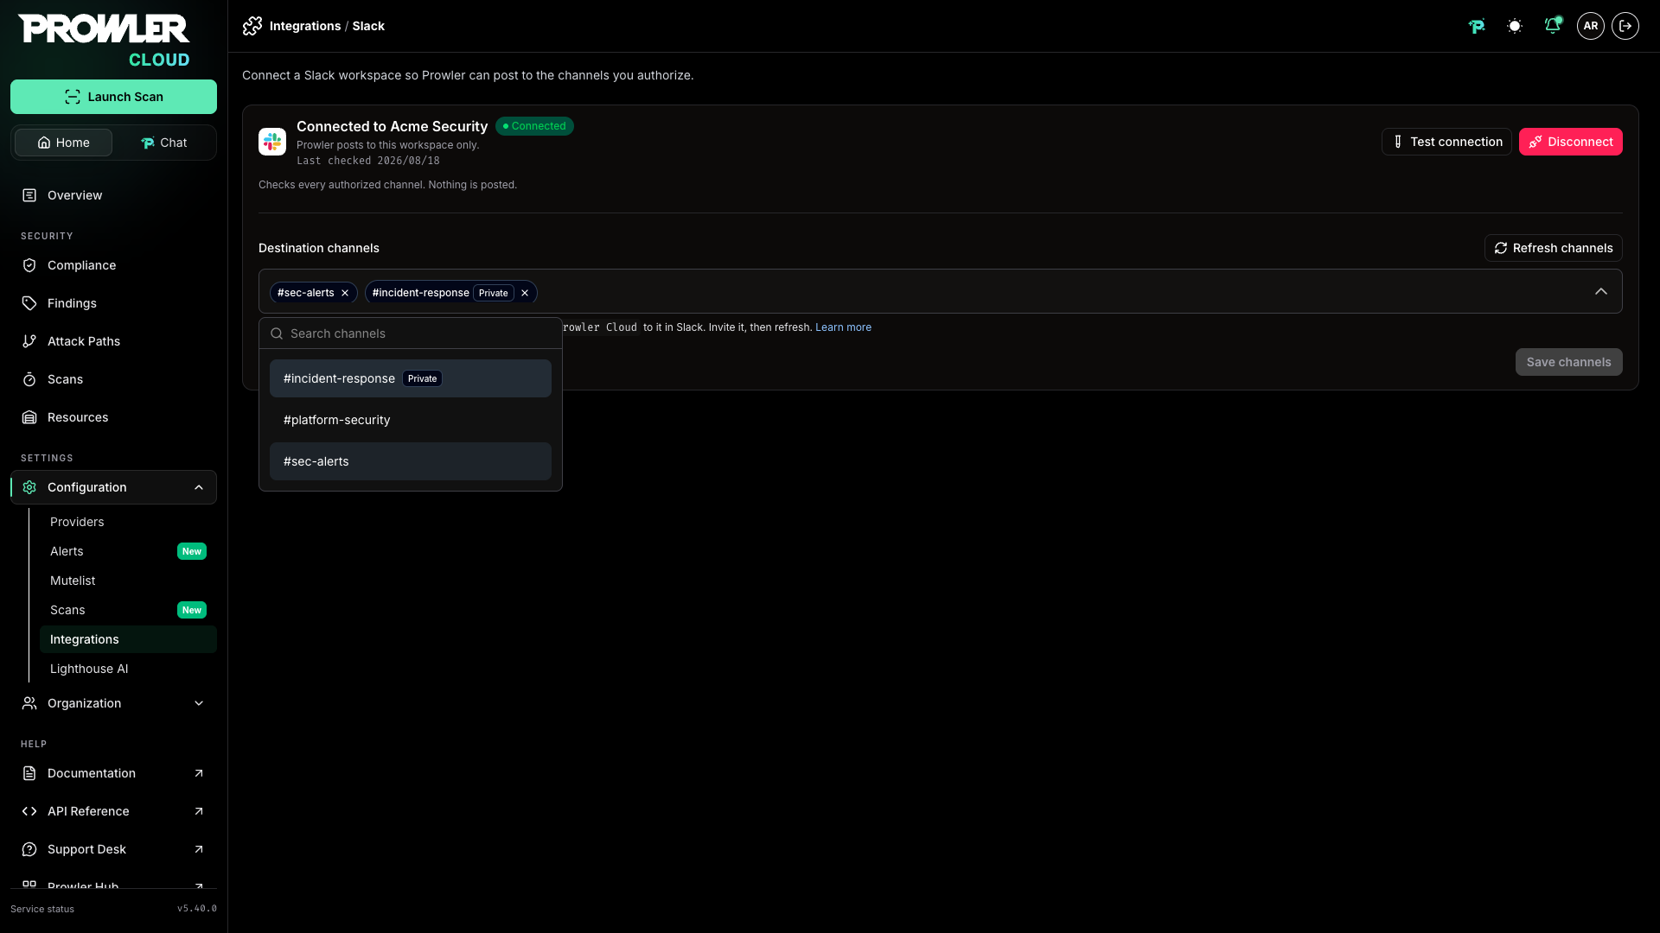Click the Documentation file icon

pyautogui.click(x=29, y=773)
